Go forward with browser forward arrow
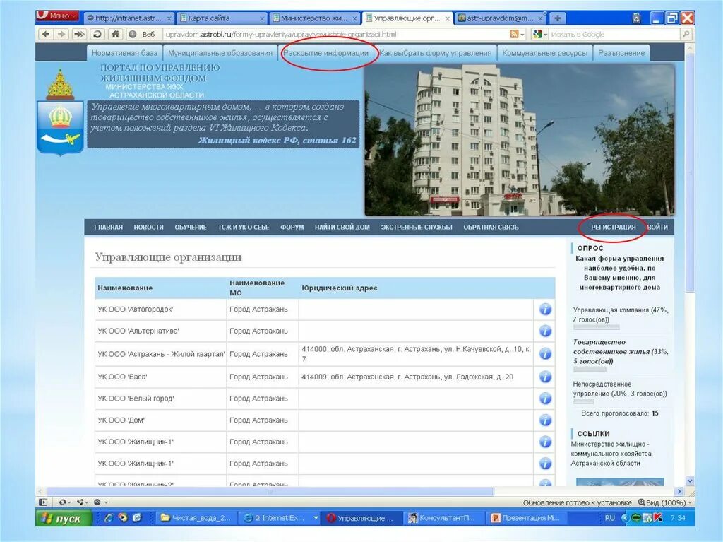The image size is (723, 542). click(x=61, y=34)
